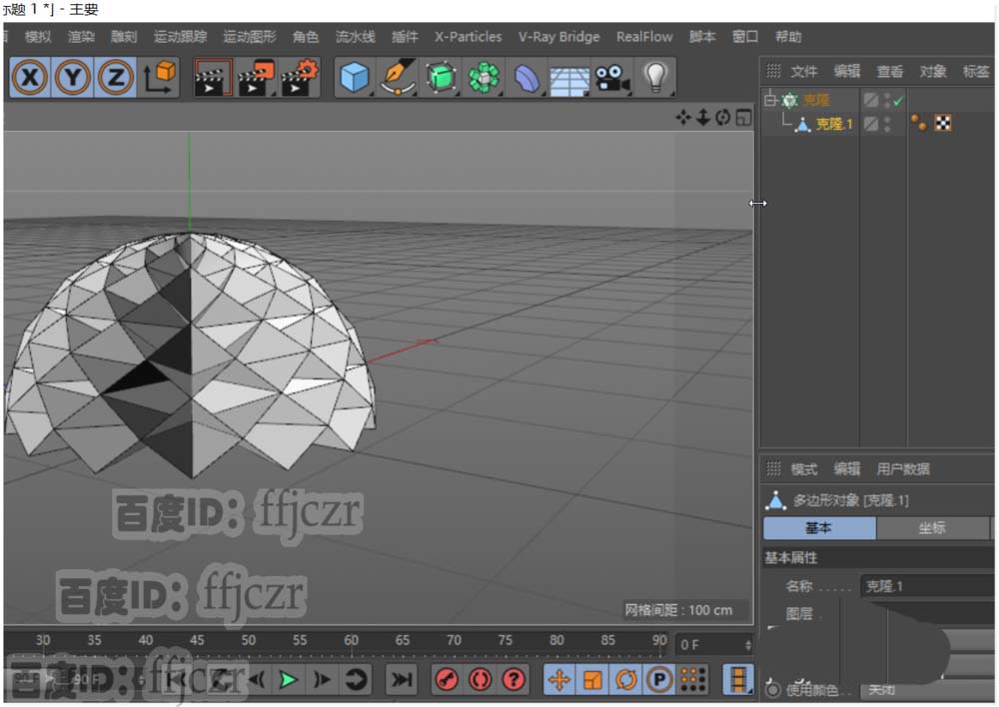Toggle layer square of 克隆 row
The image size is (999, 707).
click(871, 100)
